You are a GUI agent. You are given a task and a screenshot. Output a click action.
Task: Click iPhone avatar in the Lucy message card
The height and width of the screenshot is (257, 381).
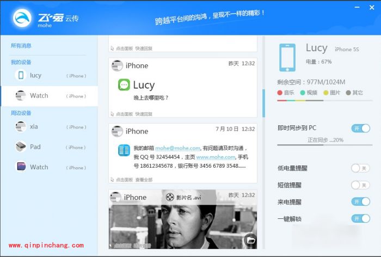tap(117, 66)
